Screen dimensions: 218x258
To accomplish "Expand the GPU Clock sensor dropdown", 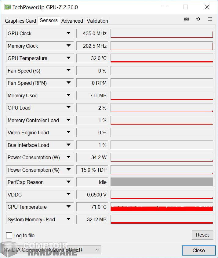I will pyautogui.click(x=69, y=33).
